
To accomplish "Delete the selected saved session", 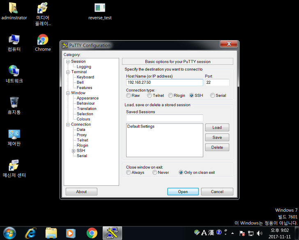I will tap(217, 147).
